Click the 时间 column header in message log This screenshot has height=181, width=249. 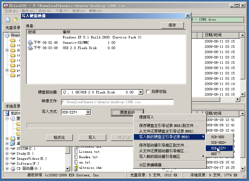[x=44, y=32]
